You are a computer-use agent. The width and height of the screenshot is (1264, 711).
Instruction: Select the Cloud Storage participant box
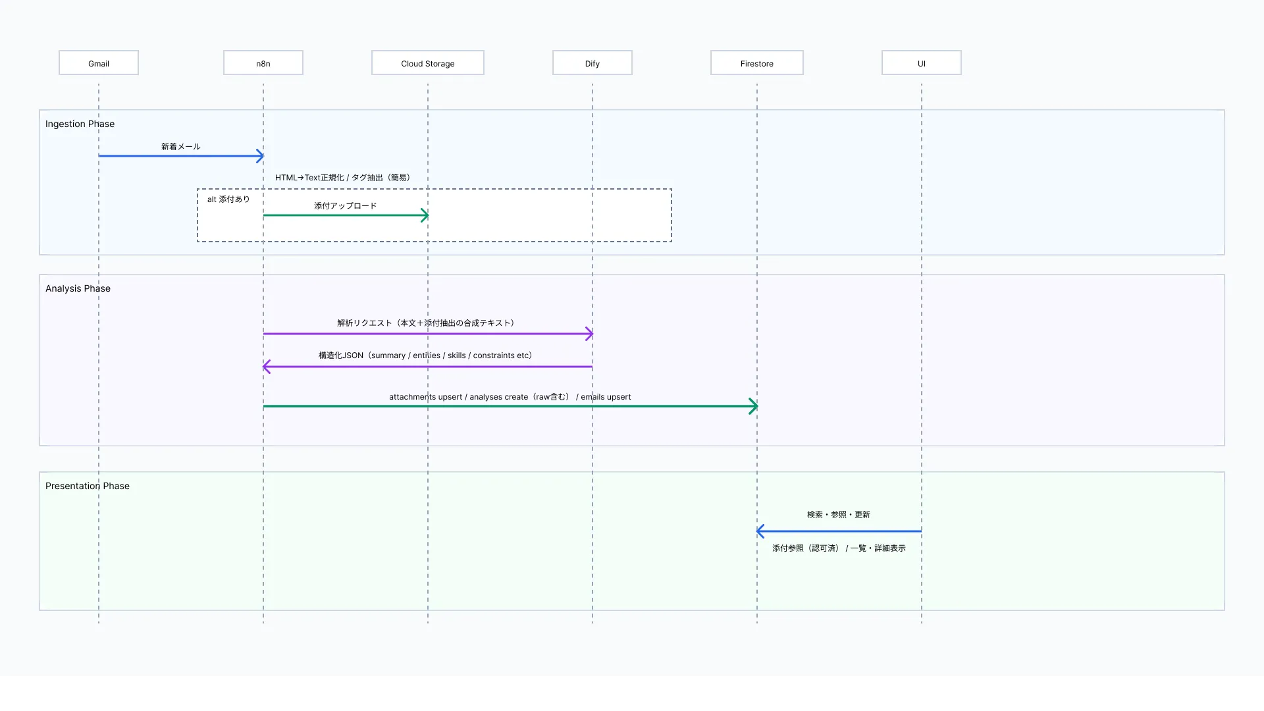(x=428, y=63)
